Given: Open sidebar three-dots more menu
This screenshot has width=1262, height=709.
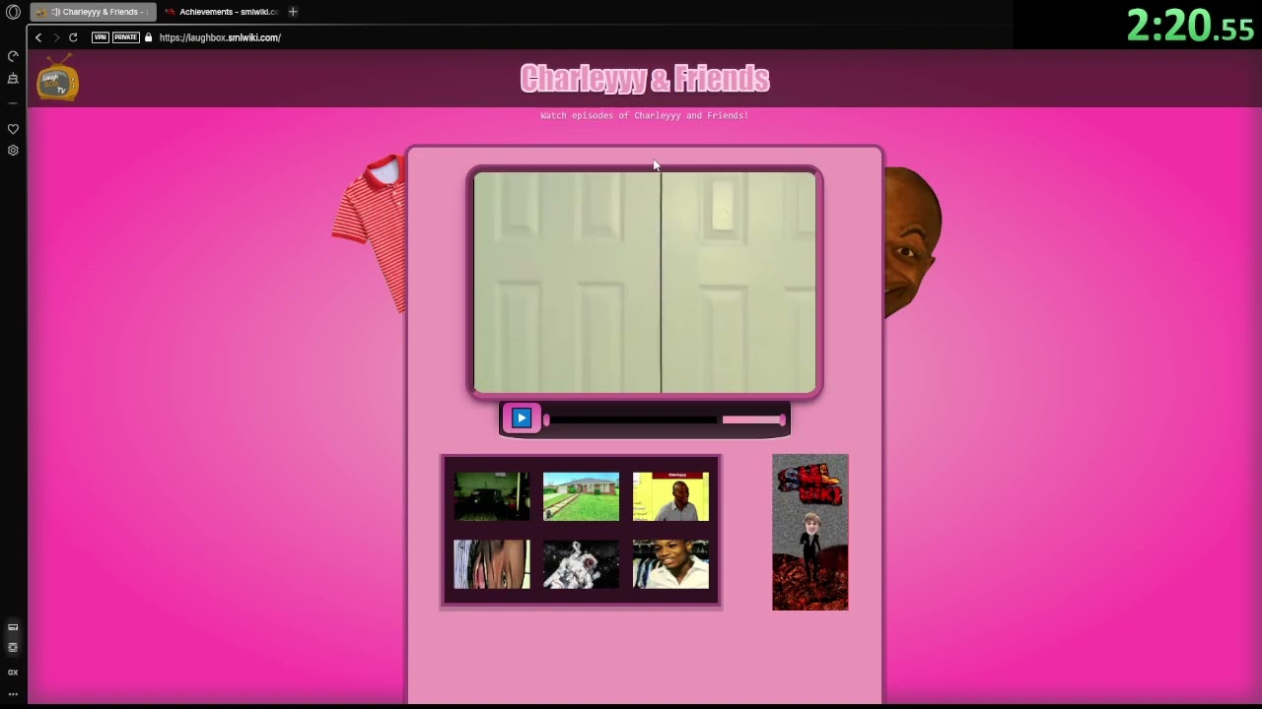Looking at the screenshot, I should (13, 694).
